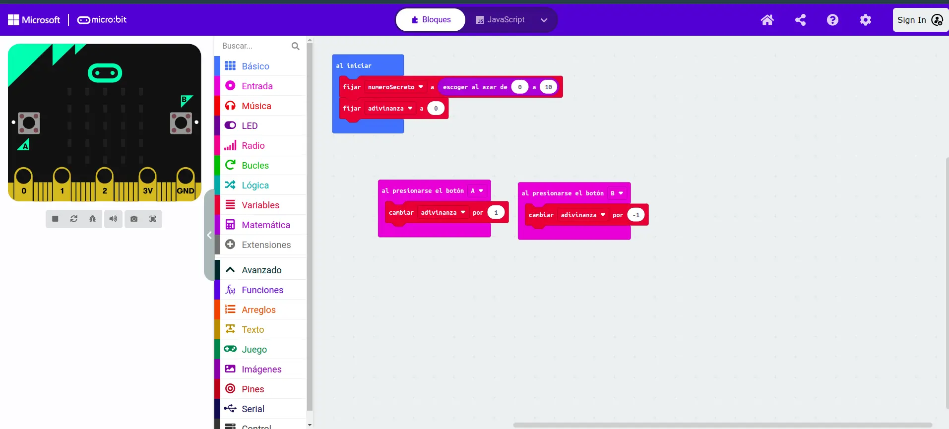The width and height of the screenshot is (949, 429).
Task: Open the Variables block category
Action: (x=260, y=205)
